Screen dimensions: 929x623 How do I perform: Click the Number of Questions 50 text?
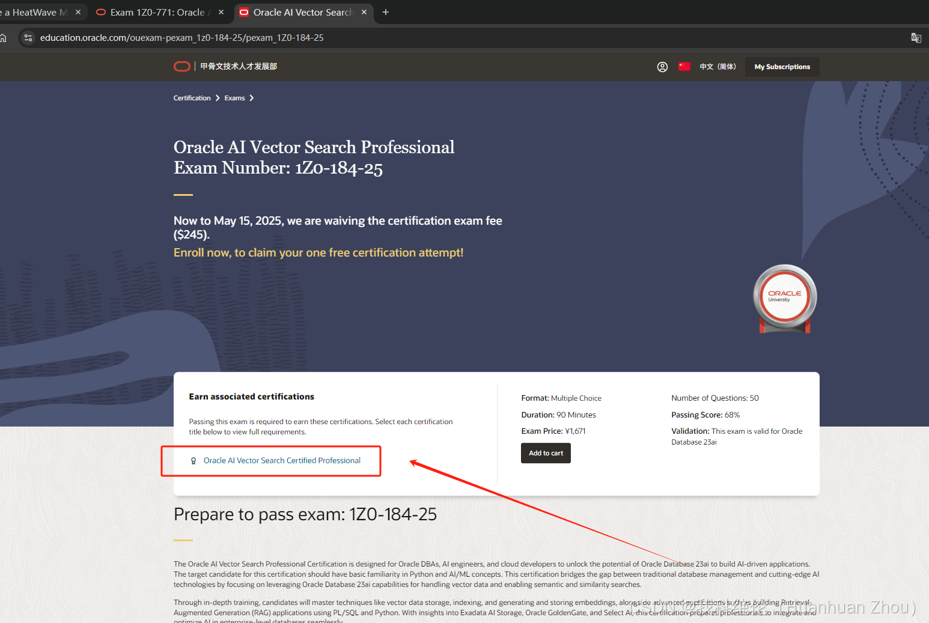(715, 398)
